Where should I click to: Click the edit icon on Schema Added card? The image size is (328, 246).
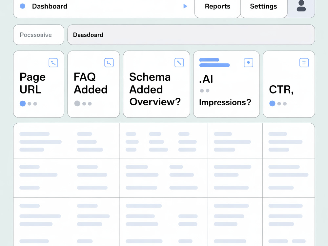pyautogui.click(x=179, y=63)
